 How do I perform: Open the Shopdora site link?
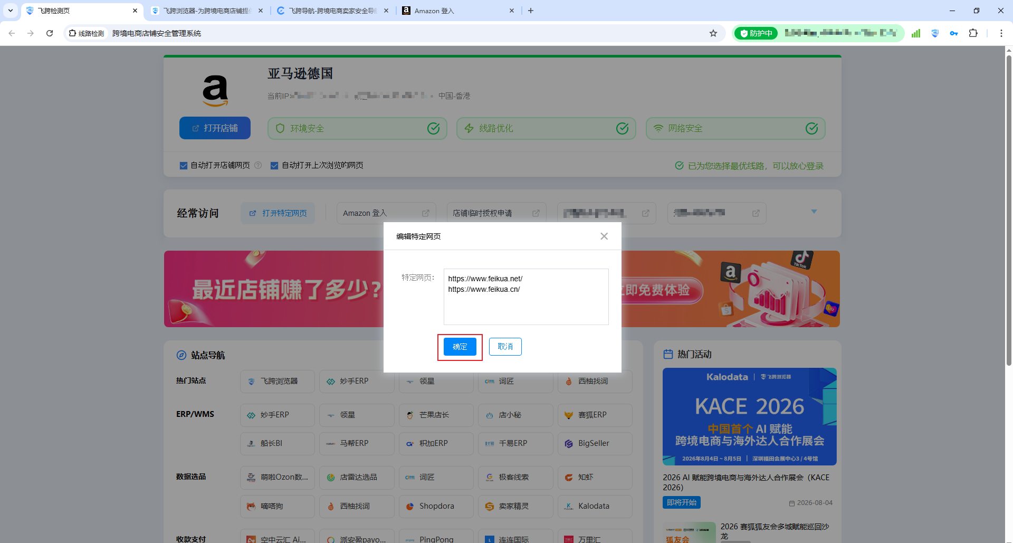pyautogui.click(x=436, y=506)
